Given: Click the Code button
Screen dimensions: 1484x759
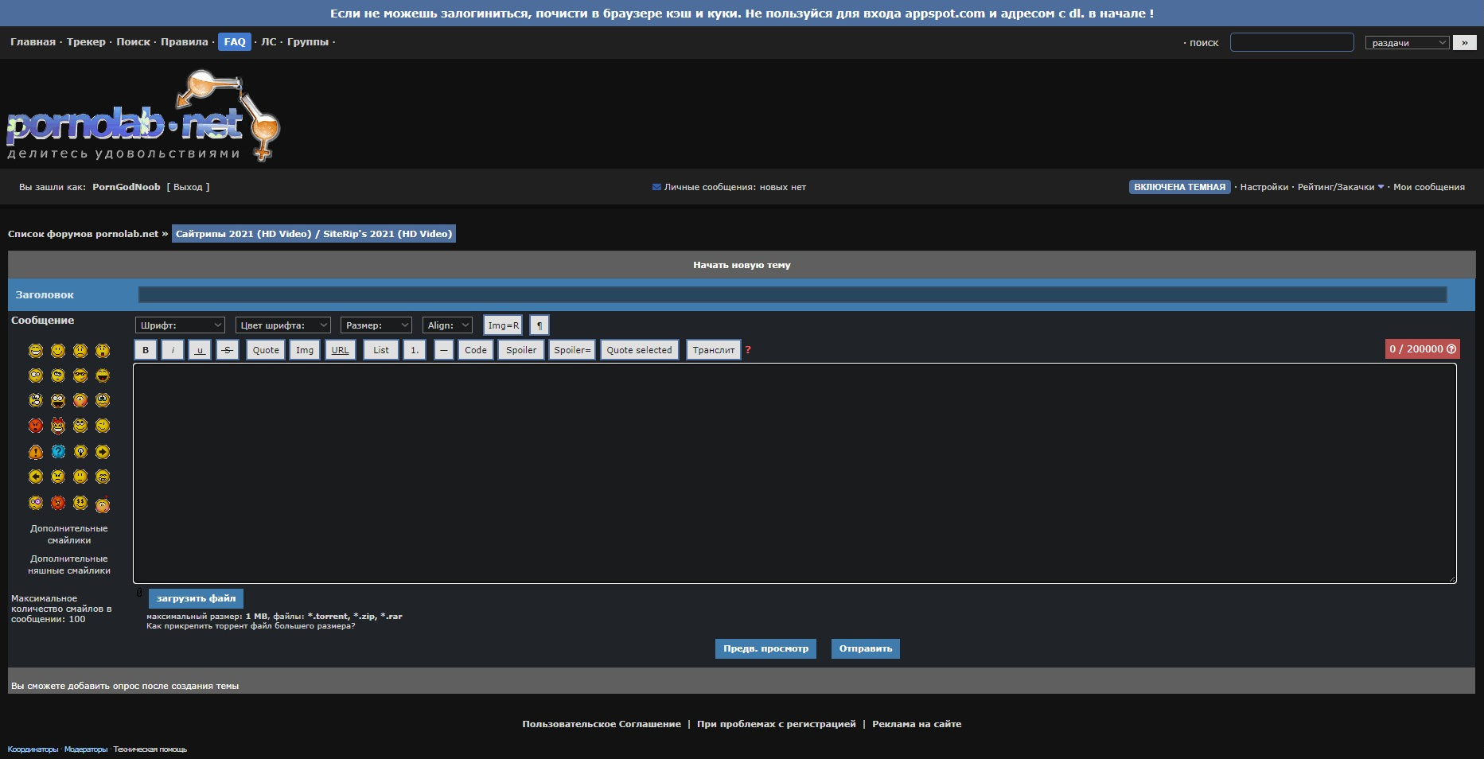Looking at the screenshot, I should point(476,350).
